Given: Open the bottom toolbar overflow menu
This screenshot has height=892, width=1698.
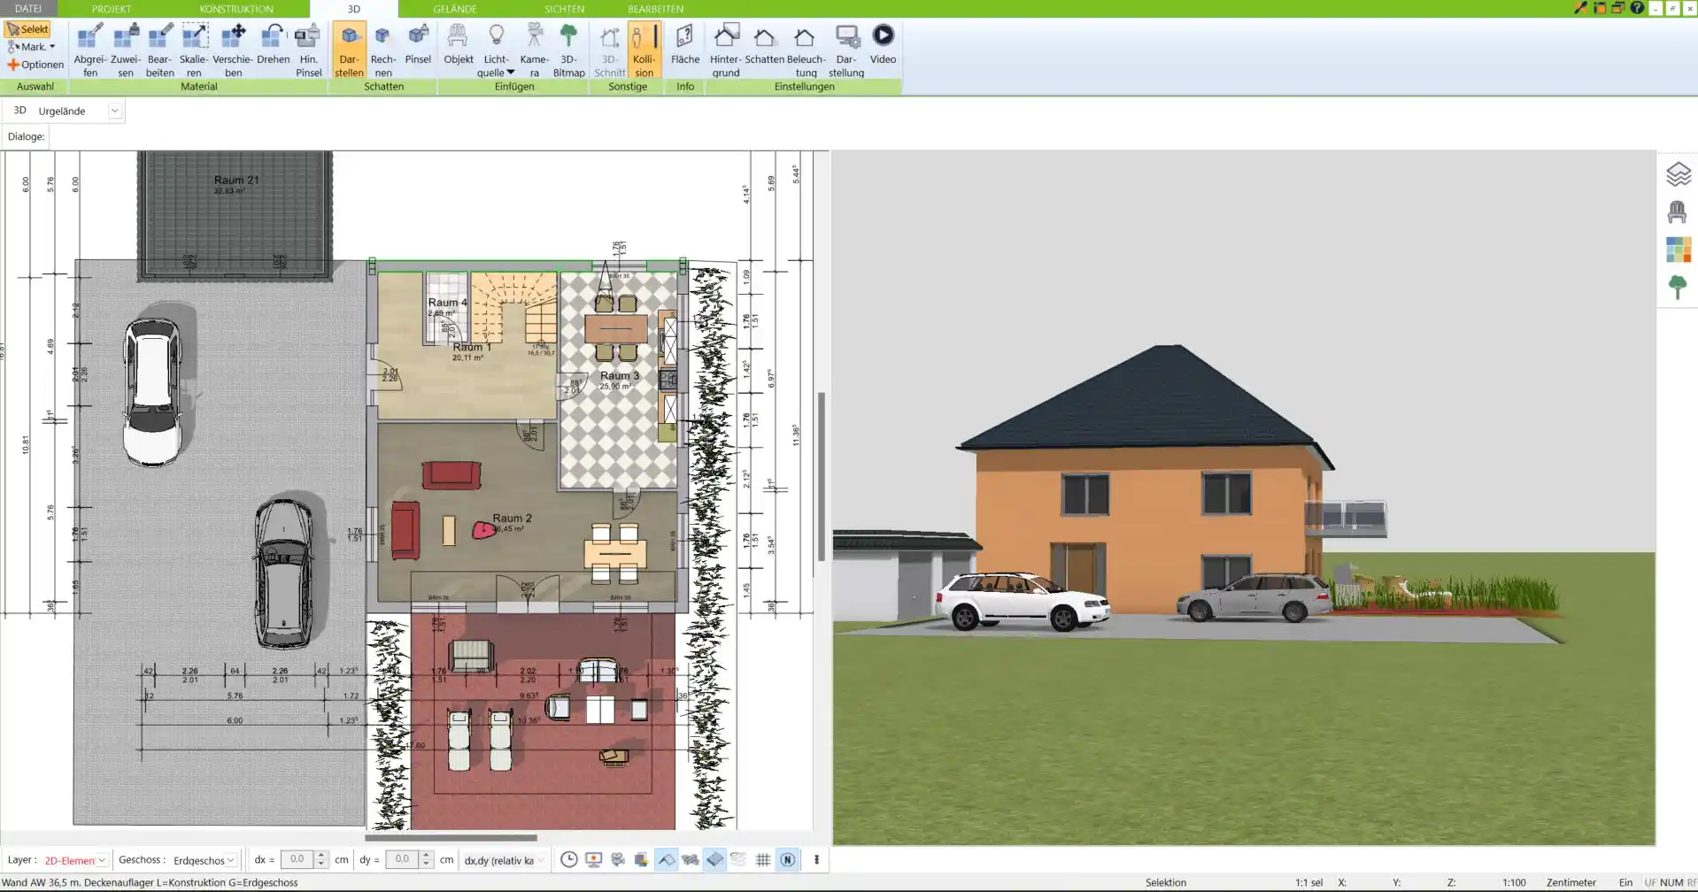Looking at the screenshot, I should point(816,859).
